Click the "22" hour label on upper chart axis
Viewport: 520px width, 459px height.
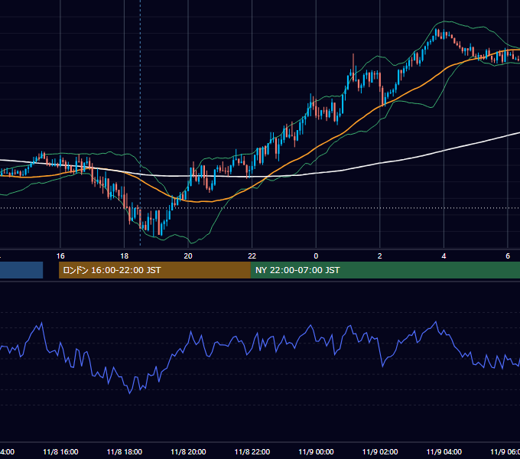click(252, 256)
